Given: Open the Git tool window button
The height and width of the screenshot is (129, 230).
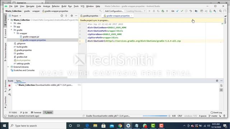Looking at the screenshot, I should click(x=24, y=113).
